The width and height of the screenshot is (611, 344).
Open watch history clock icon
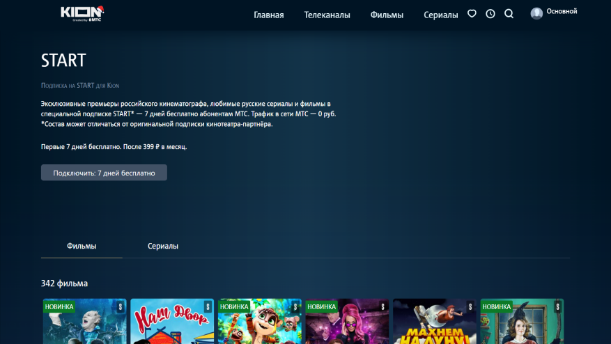490,13
